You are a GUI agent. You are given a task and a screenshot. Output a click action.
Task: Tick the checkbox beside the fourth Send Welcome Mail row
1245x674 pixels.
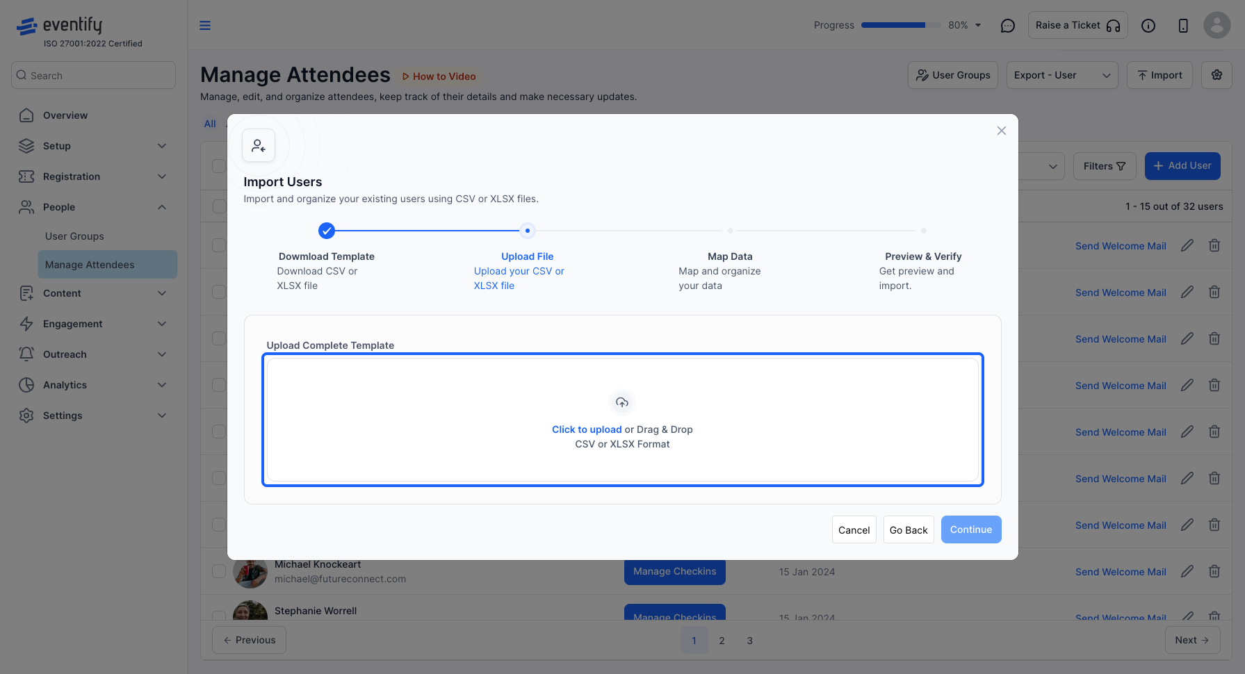point(219,385)
